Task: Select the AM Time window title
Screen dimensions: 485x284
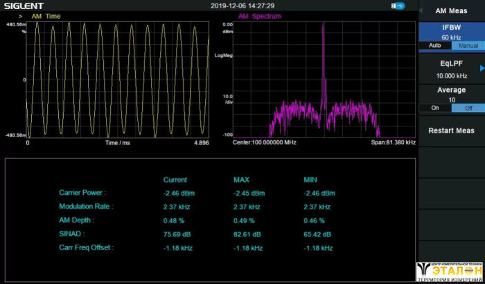Action: 46,15
